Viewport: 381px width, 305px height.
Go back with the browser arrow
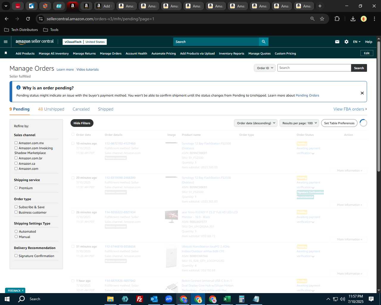pyautogui.click(x=7, y=19)
